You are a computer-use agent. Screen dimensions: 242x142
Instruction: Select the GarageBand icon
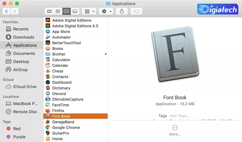[48, 122]
